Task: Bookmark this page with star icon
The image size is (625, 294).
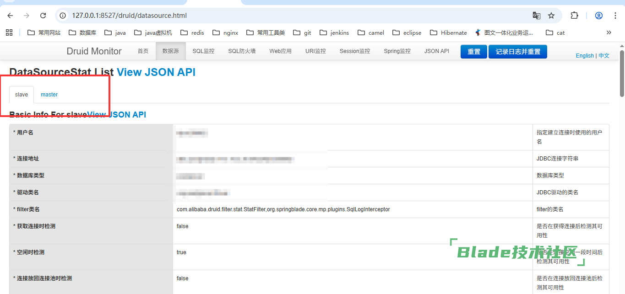Action: click(551, 16)
